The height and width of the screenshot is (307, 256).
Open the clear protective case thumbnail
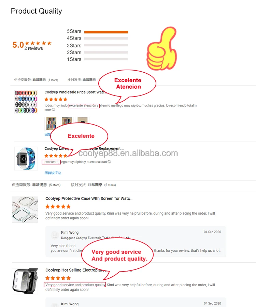[x=25, y=209]
